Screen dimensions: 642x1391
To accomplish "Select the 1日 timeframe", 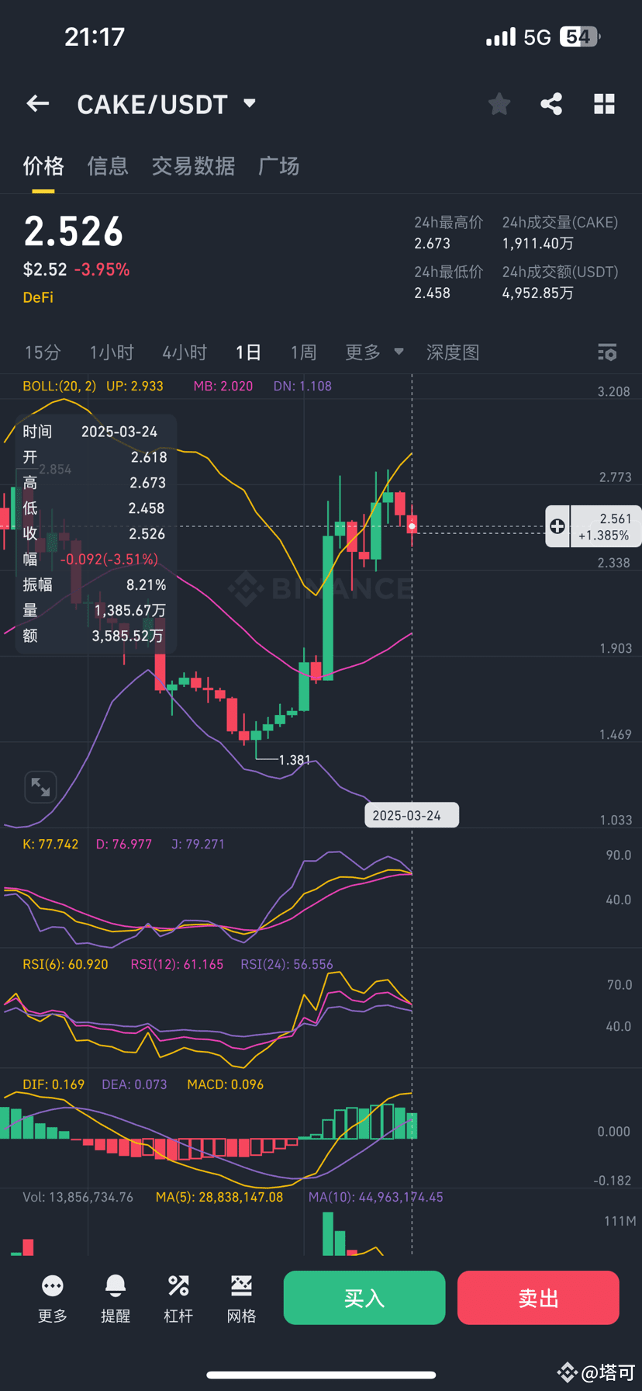I will (x=248, y=352).
